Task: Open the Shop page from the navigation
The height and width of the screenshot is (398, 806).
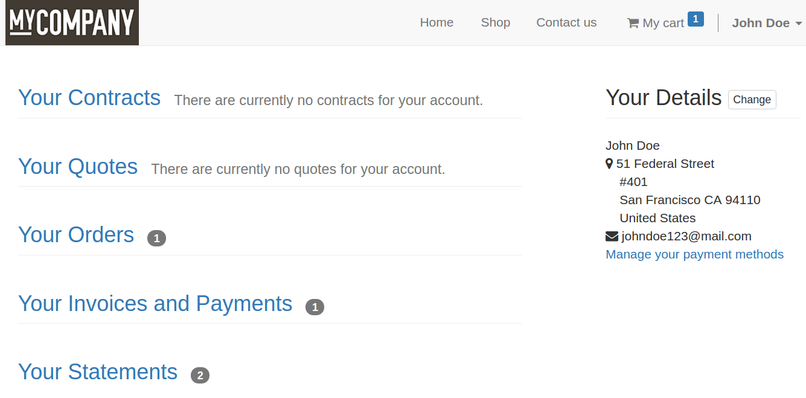Action: coord(495,22)
